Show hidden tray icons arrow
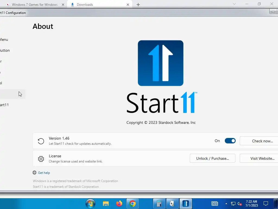This screenshot has height=209, width=278. pos(226,204)
